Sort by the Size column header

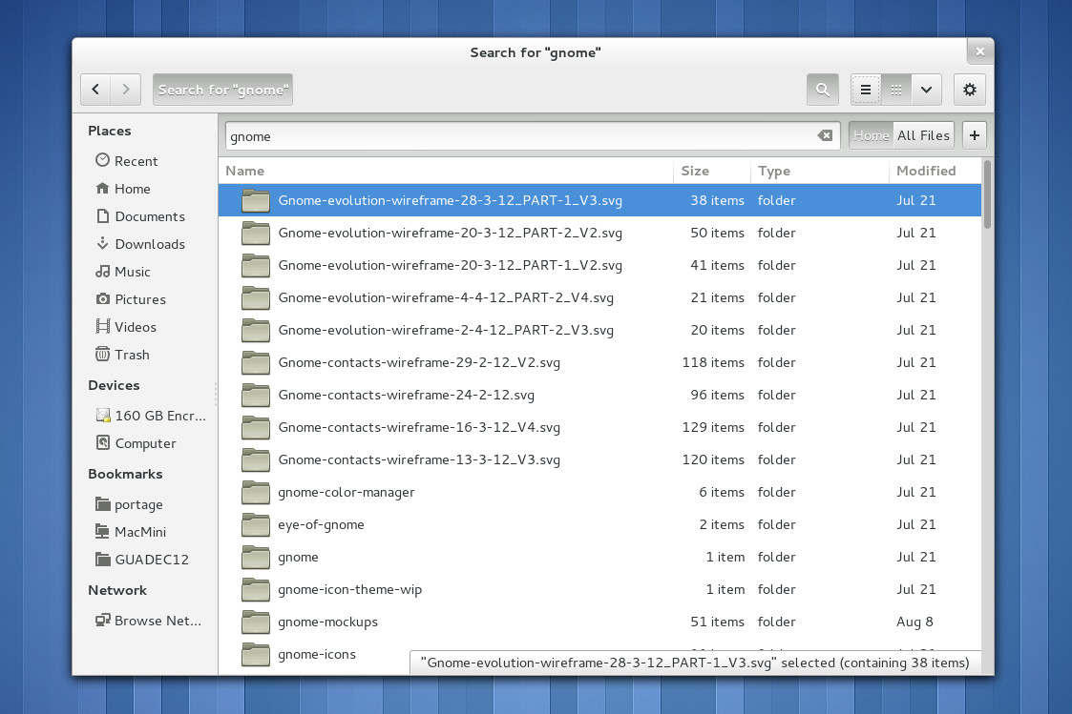pos(712,171)
